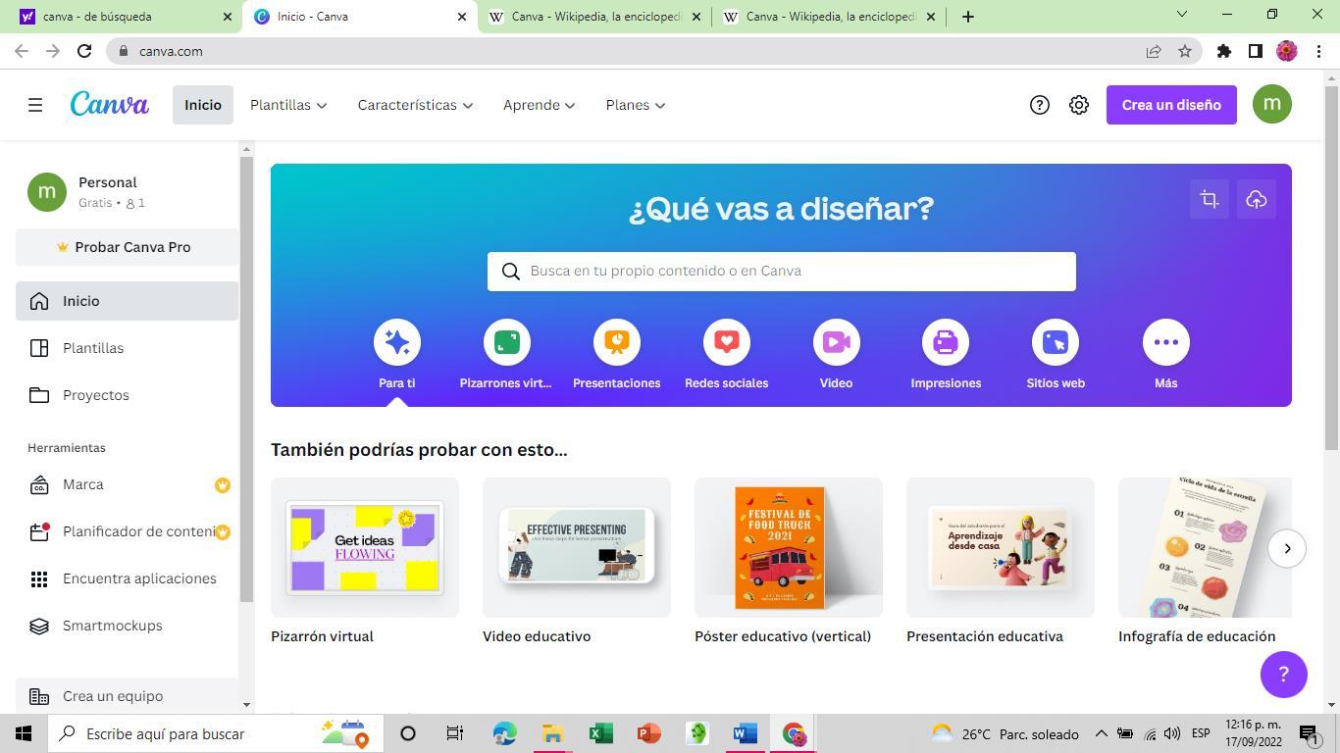Screen dimensions: 1340x753
Task: Choose the Pizarrones virtuales category icon
Action: click(507, 342)
